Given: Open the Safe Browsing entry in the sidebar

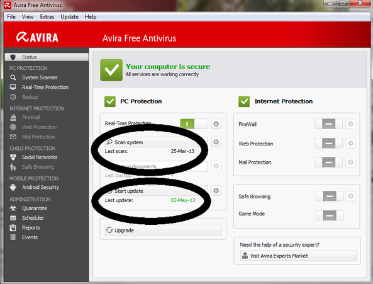Looking at the screenshot, I should click(x=38, y=167).
